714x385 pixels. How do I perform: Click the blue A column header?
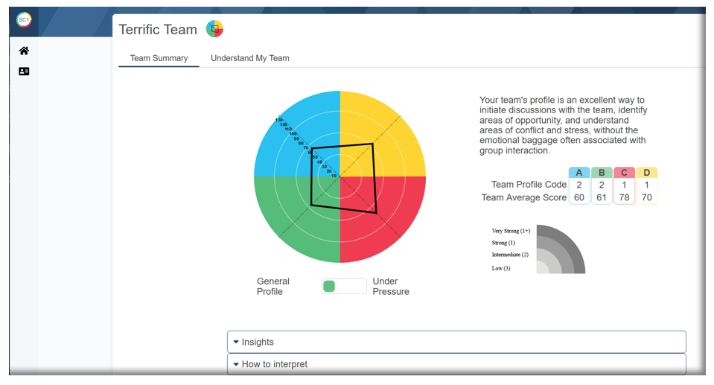pos(579,173)
